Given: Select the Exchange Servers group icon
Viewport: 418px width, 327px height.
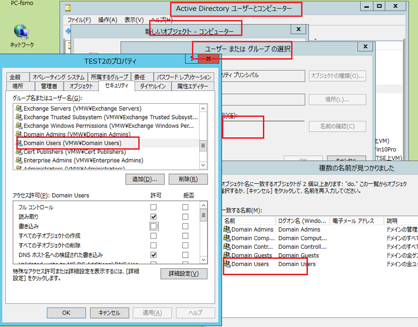Looking at the screenshot, I should pyautogui.click(x=19, y=108).
